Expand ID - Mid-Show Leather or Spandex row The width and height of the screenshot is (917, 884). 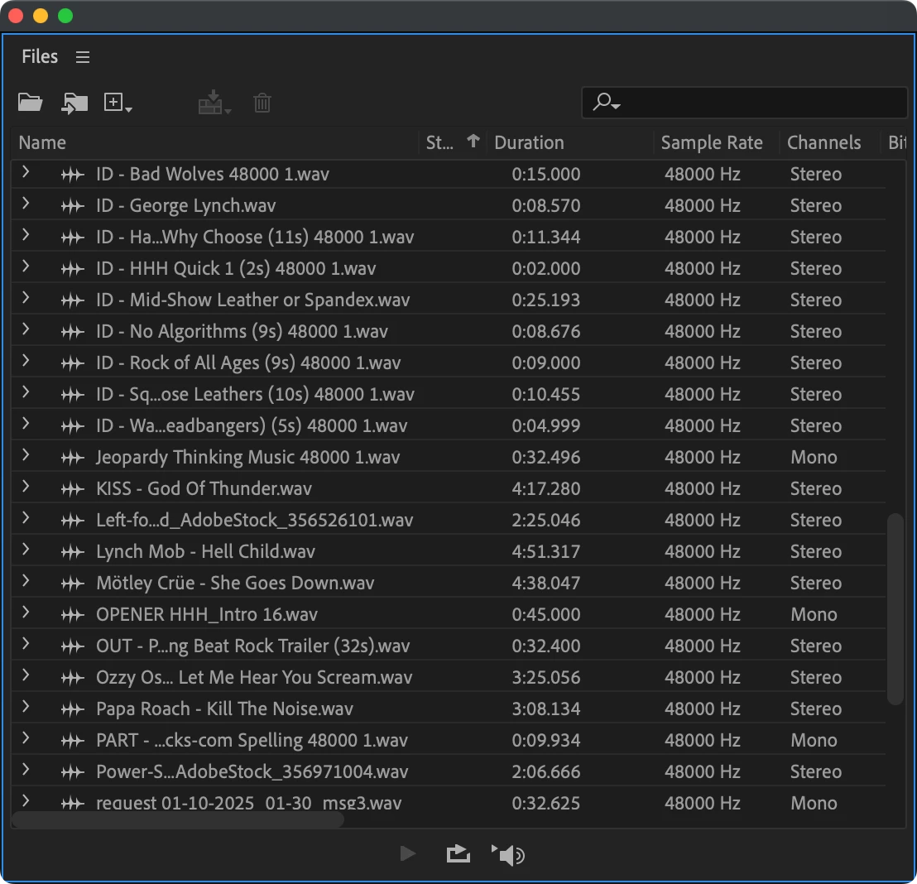tap(25, 298)
